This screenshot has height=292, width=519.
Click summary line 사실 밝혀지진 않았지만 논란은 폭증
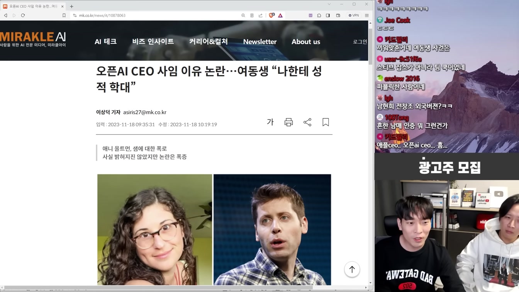point(144,157)
